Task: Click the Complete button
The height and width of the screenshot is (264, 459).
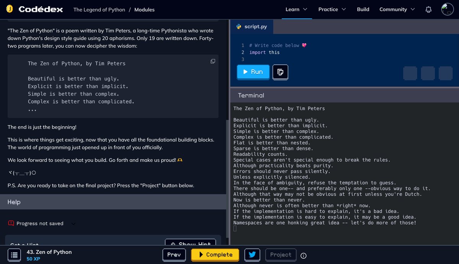Action: 215,255
